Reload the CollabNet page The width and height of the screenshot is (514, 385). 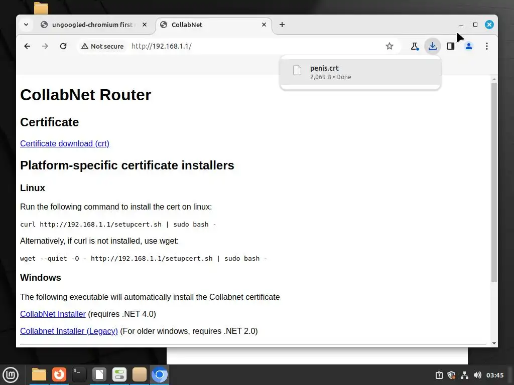click(63, 46)
